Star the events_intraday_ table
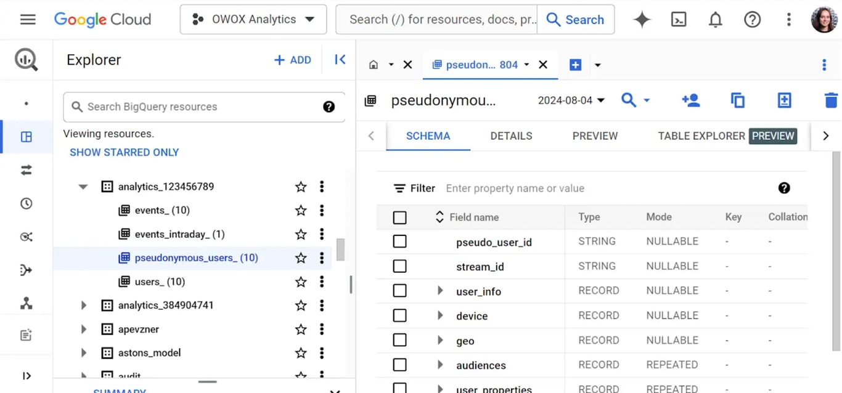The width and height of the screenshot is (842, 393). point(301,234)
